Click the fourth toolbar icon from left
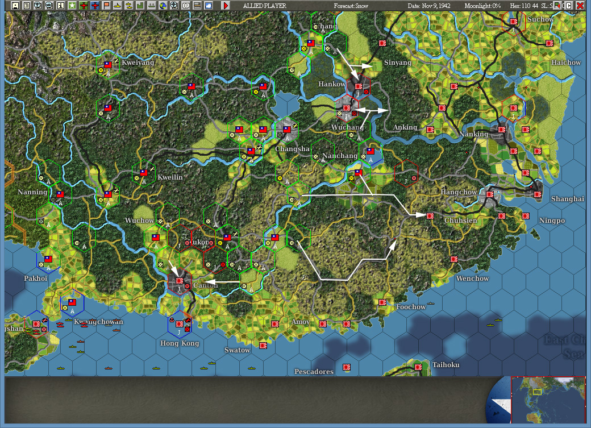The height and width of the screenshot is (428, 591). point(49,5)
